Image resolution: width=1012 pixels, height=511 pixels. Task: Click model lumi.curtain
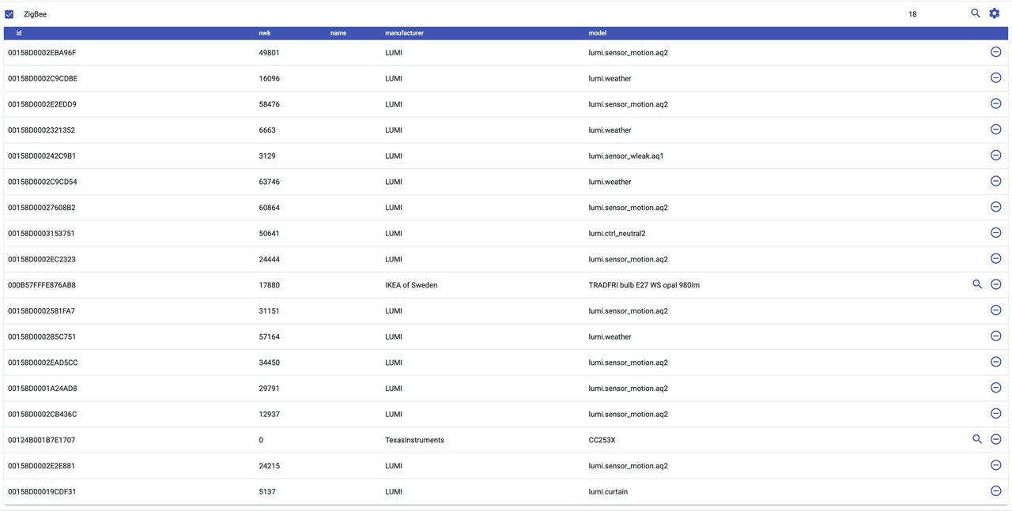(x=608, y=491)
